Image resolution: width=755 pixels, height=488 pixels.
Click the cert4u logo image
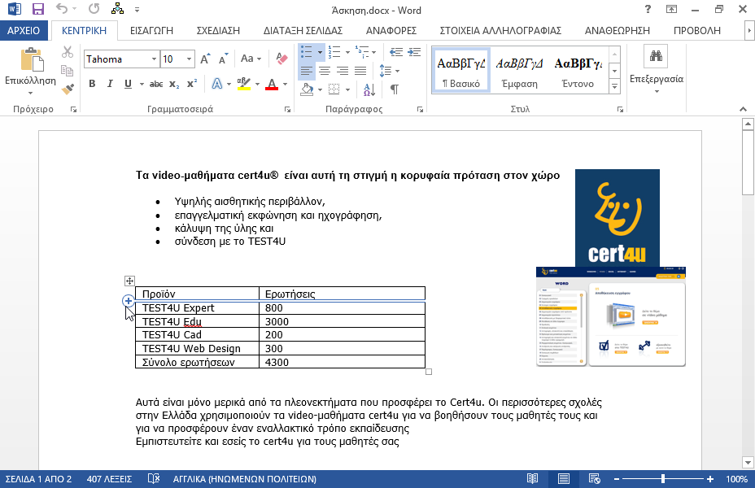pos(618,217)
